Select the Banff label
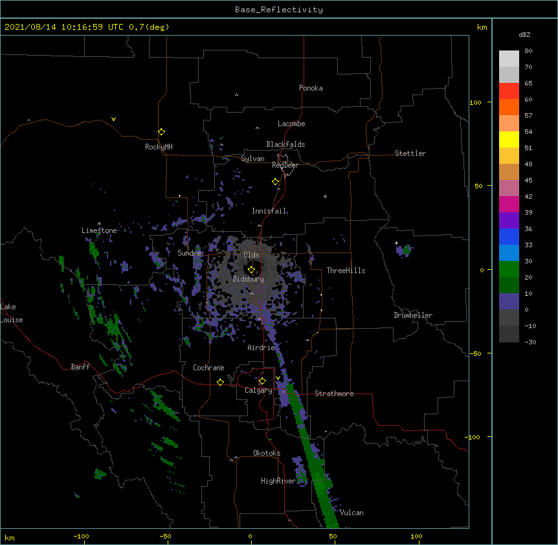Image resolution: width=558 pixels, height=545 pixels. [80, 367]
